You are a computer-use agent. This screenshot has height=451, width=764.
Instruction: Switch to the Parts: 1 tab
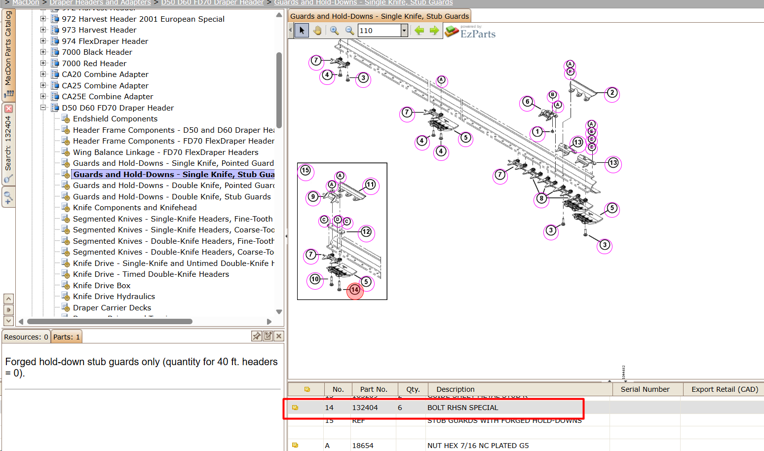tap(67, 337)
